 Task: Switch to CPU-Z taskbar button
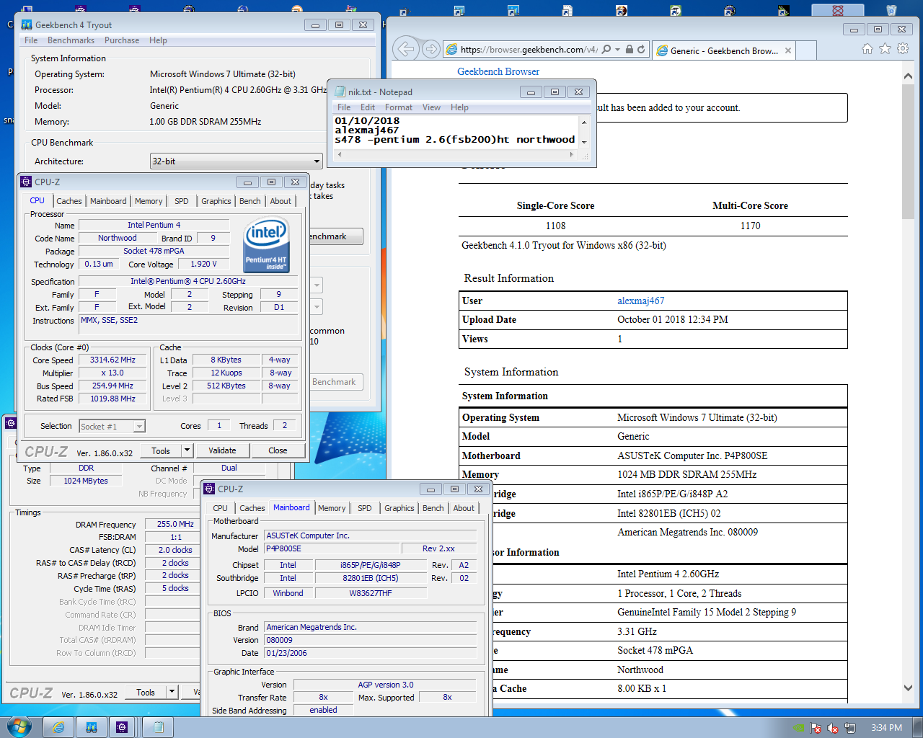pos(122,727)
